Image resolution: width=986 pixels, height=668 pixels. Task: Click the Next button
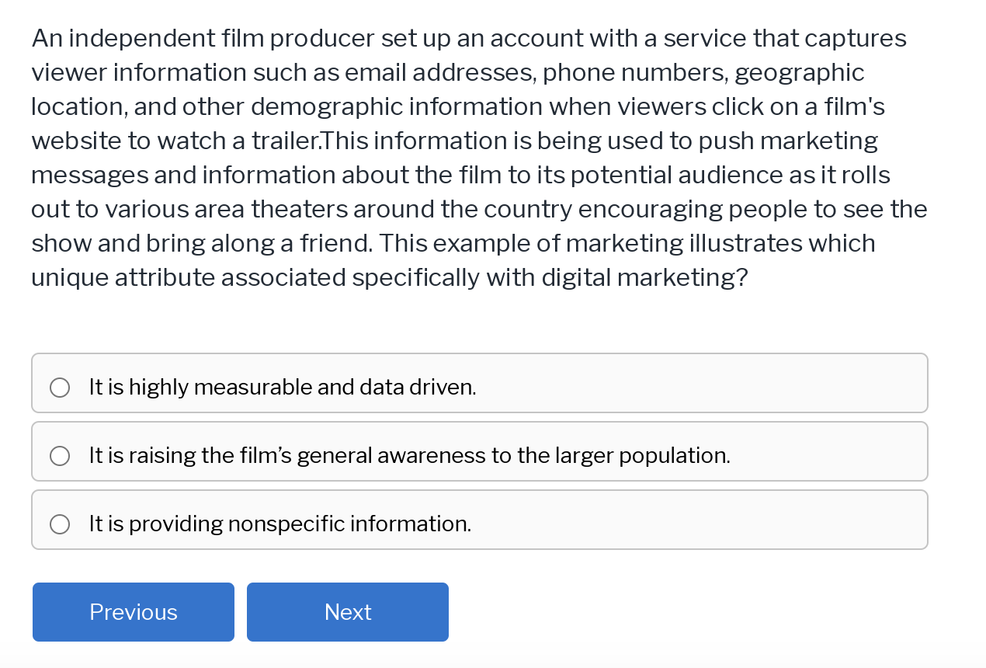(x=347, y=612)
